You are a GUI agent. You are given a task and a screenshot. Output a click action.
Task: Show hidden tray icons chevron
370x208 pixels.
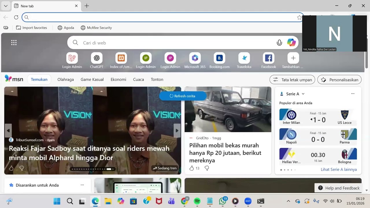288,201
